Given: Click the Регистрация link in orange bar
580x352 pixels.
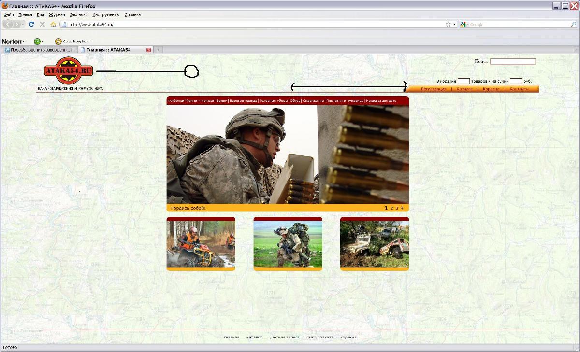Looking at the screenshot, I should point(434,89).
